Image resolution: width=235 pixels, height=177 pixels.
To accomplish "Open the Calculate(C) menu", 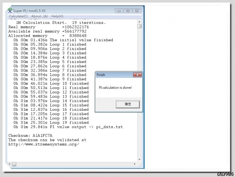I will (18, 16).
